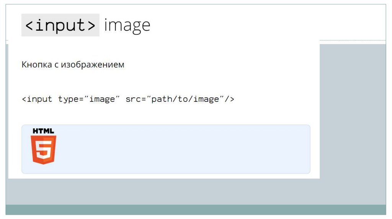This screenshot has height=219, width=392.
Task: Click the Кнопка с изображением caption
Action: [73, 64]
